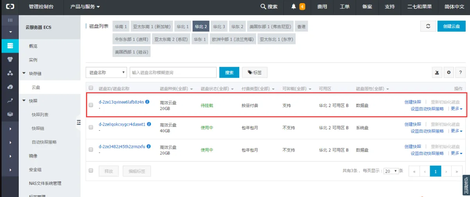
Task: Click 创建快照 for disk d-2ze13qvinee6lafb8z4n
Action: point(413,102)
